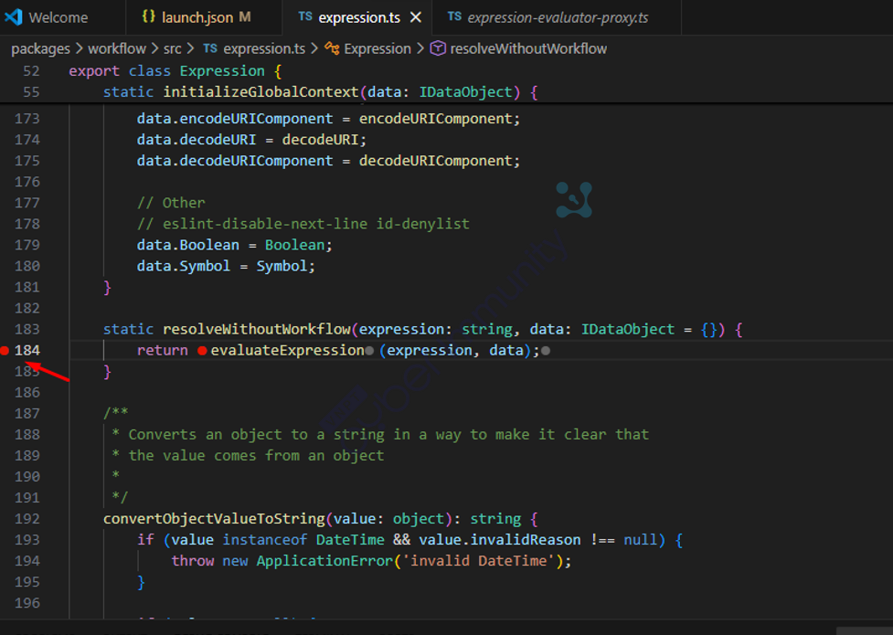Click sticky line 52 export class Expression
The image size is (893, 635).
(175, 71)
